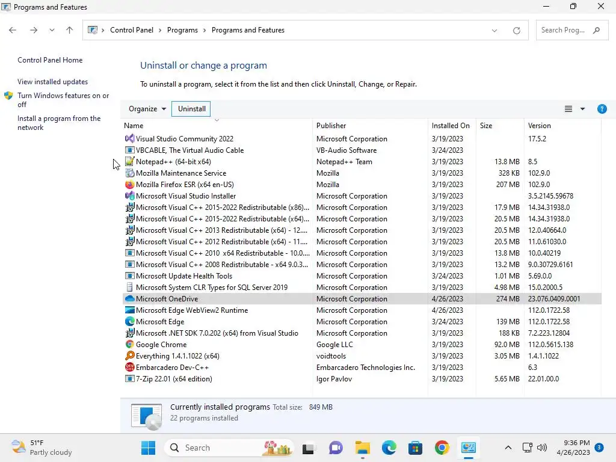Click the taskbar Search box
616x462 pixels.
point(229,448)
